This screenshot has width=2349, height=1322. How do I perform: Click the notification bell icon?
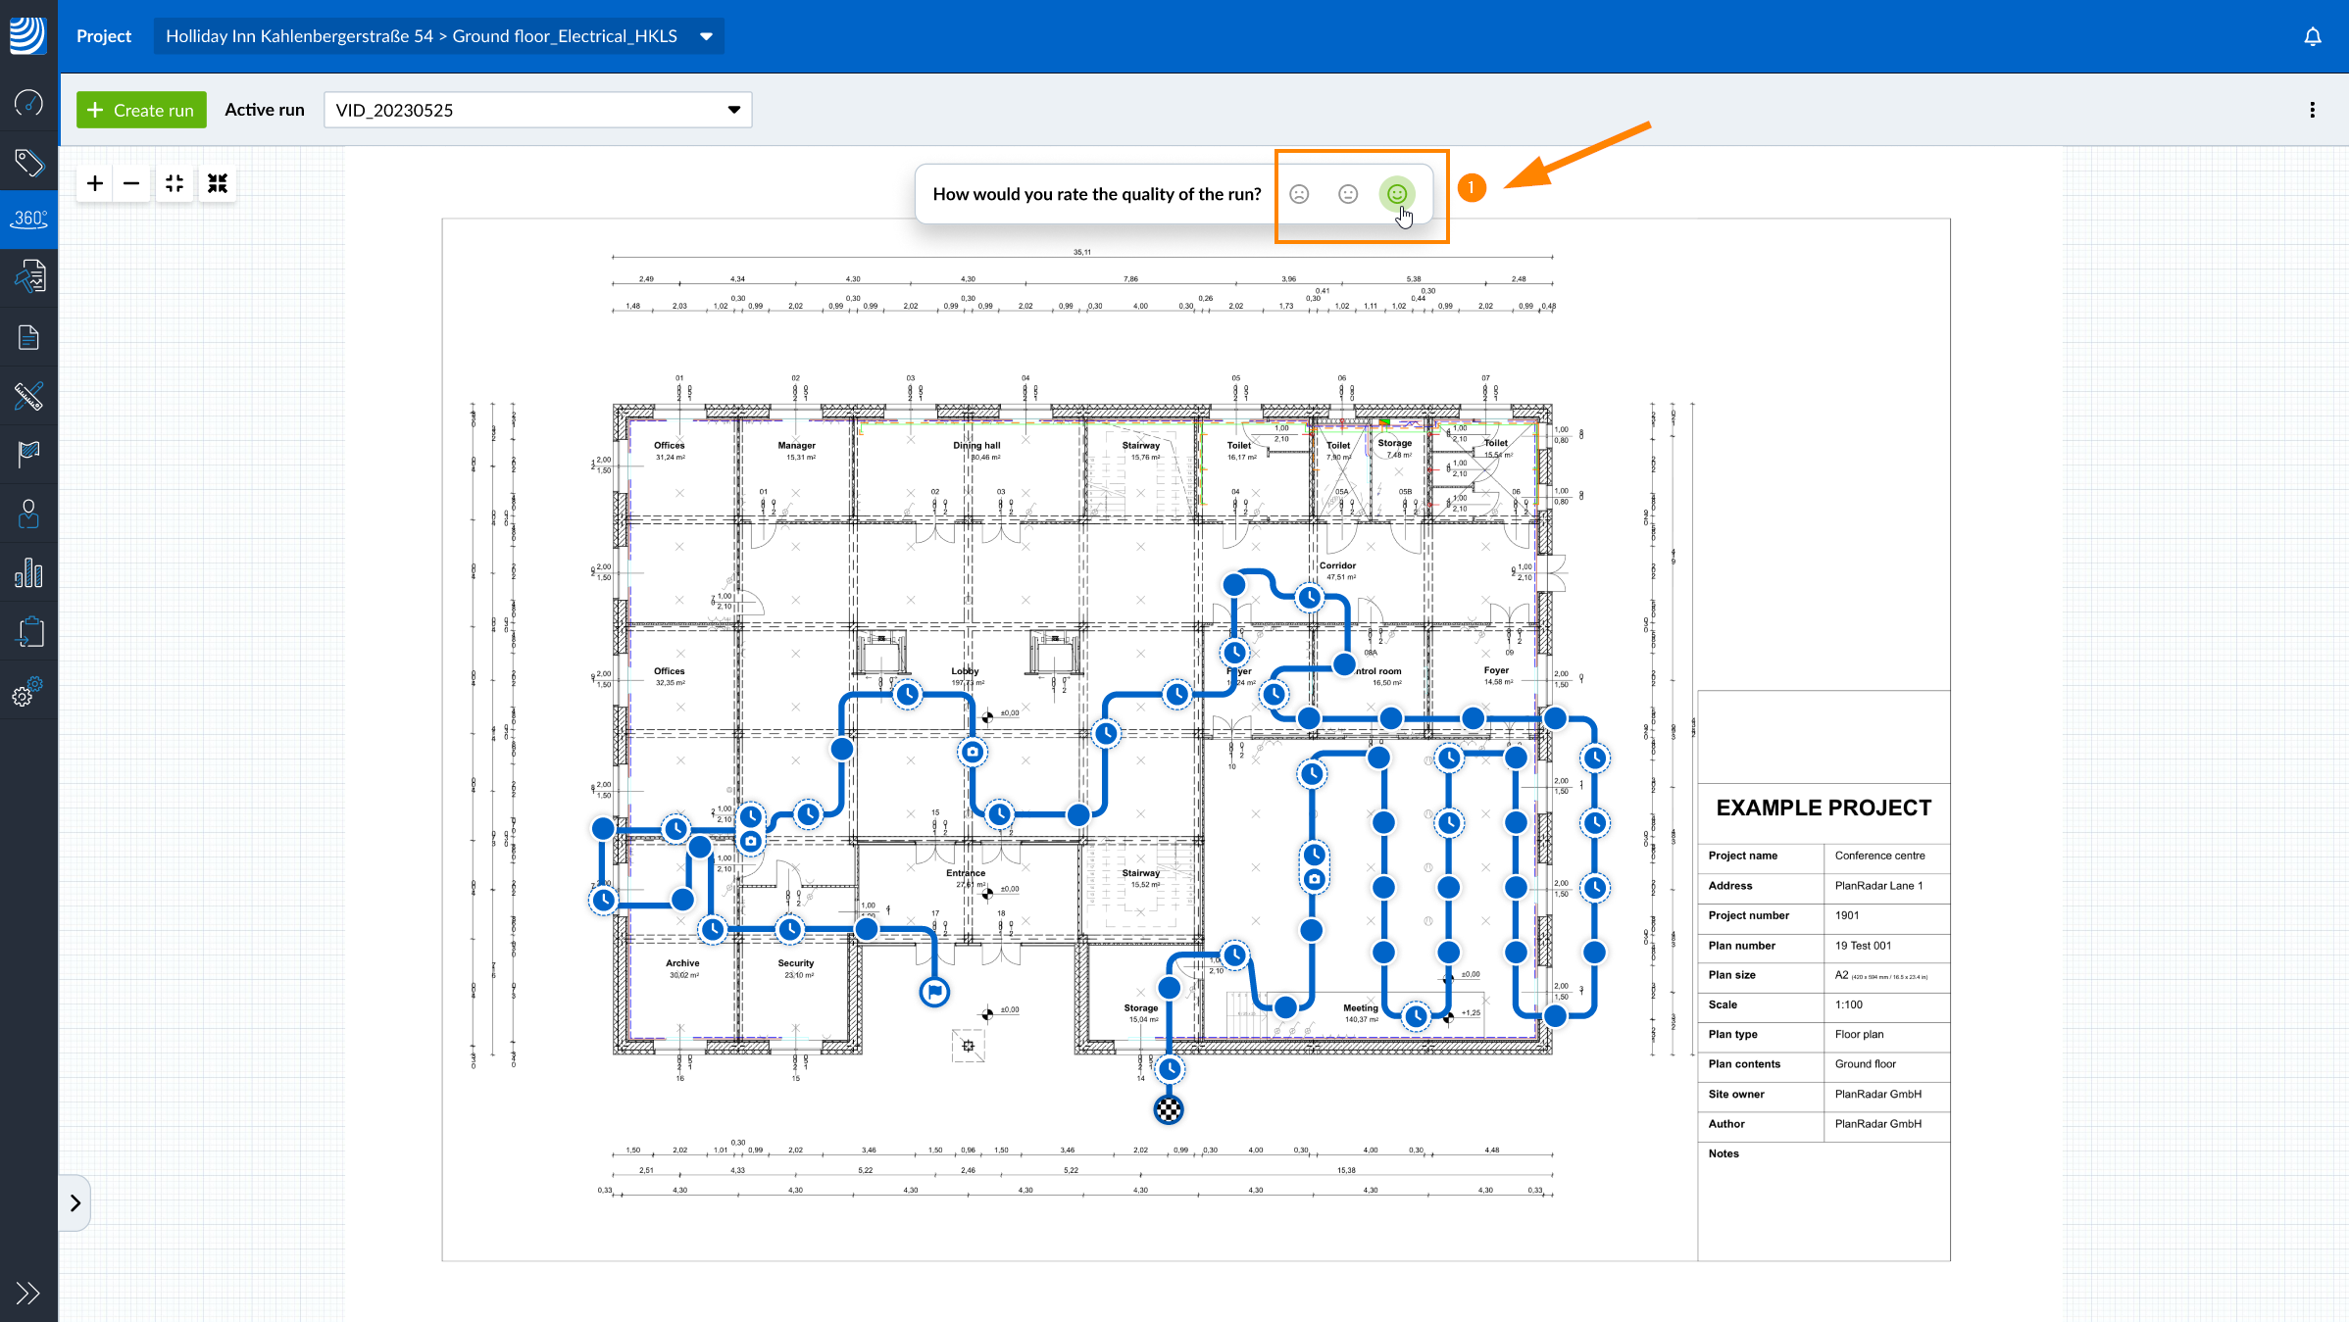(x=2312, y=36)
